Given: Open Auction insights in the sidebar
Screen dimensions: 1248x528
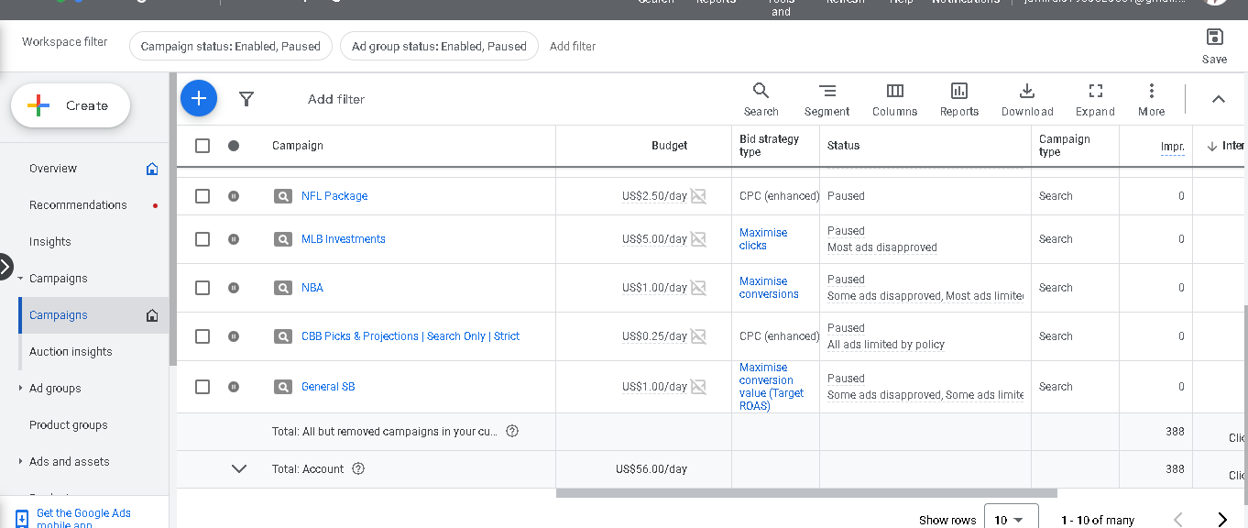Looking at the screenshot, I should (x=71, y=351).
